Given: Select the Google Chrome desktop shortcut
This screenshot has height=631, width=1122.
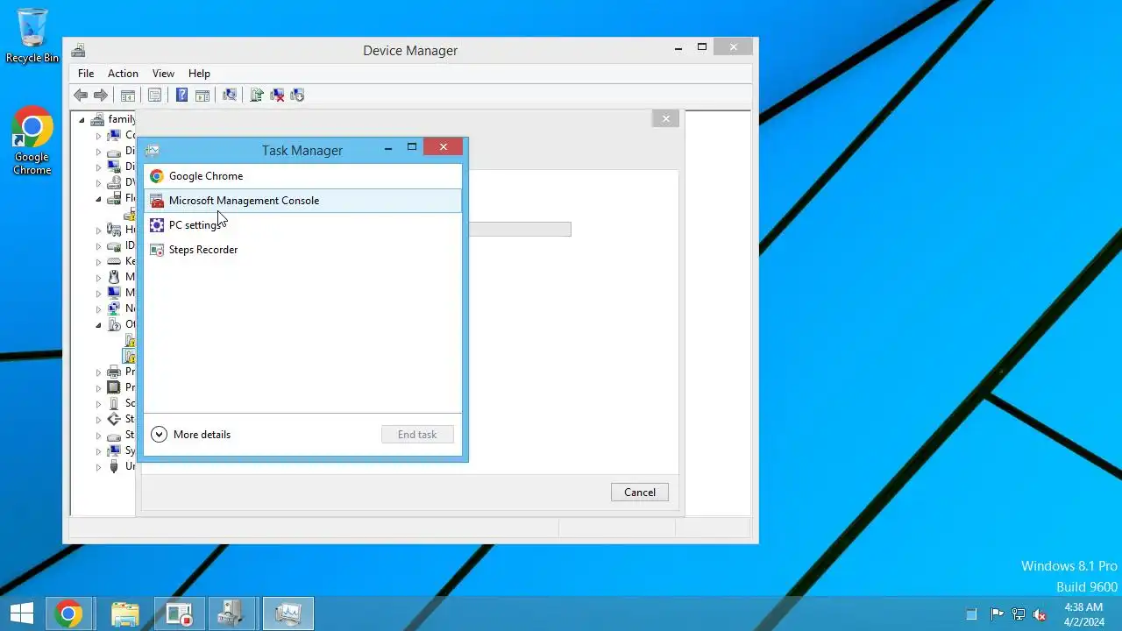Looking at the screenshot, I should click(32, 141).
